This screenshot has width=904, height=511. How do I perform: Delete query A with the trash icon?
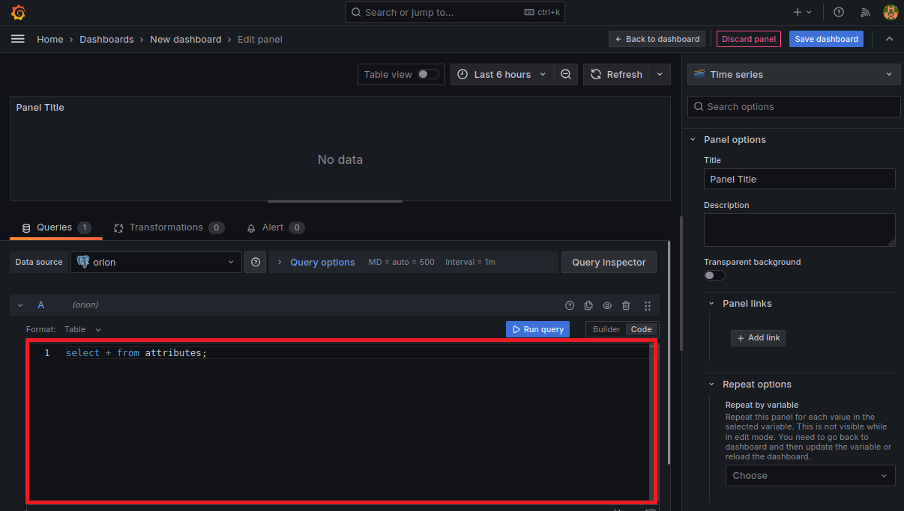626,305
